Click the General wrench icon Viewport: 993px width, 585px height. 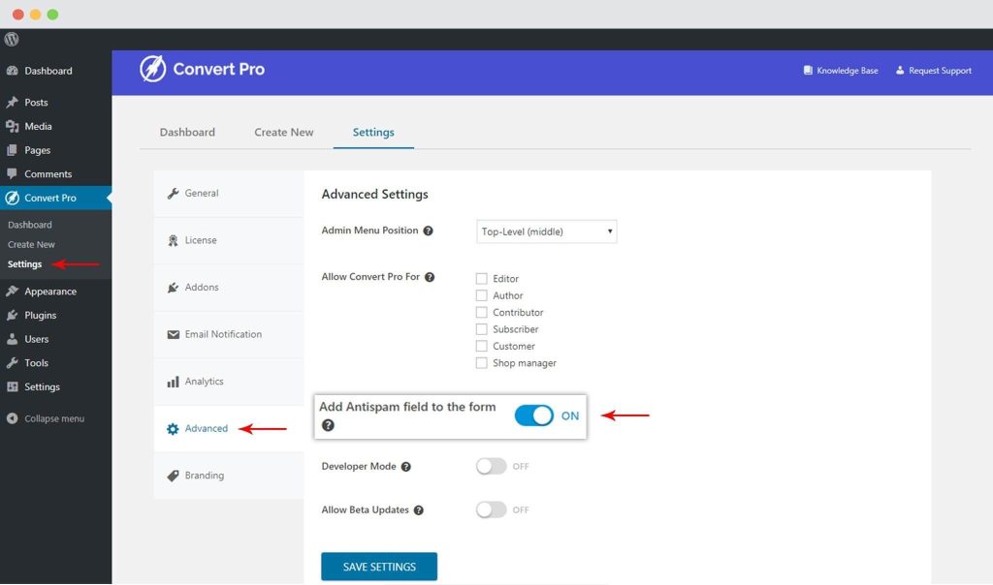pos(173,194)
